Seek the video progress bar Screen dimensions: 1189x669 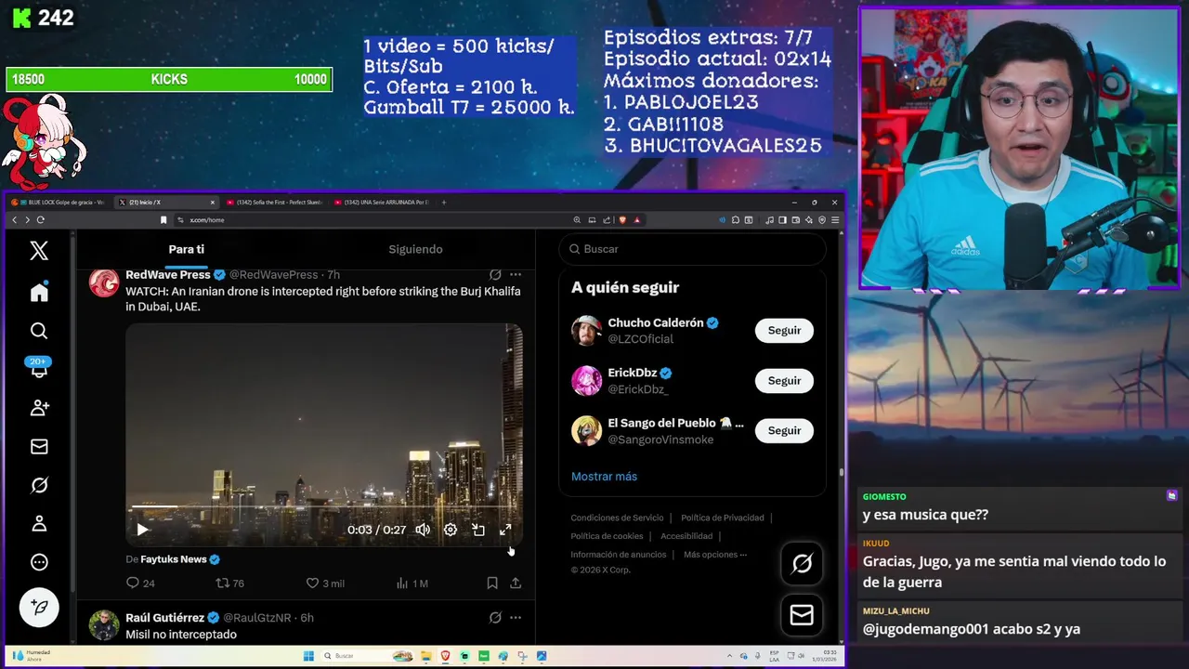[323, 507]
